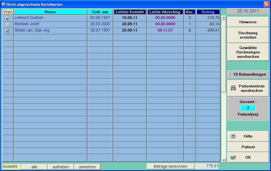Check the checkbox for Reinbek Josef
This screenshot has height=171, width=271.
coord(8,25)
